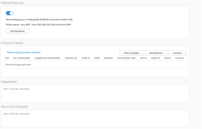Click inside the Hex & ASCII Details area

pos(95,118)
